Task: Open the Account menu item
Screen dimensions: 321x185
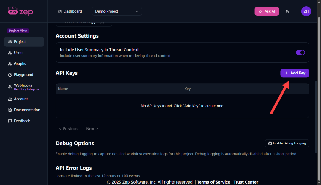Action: [21, 99]
